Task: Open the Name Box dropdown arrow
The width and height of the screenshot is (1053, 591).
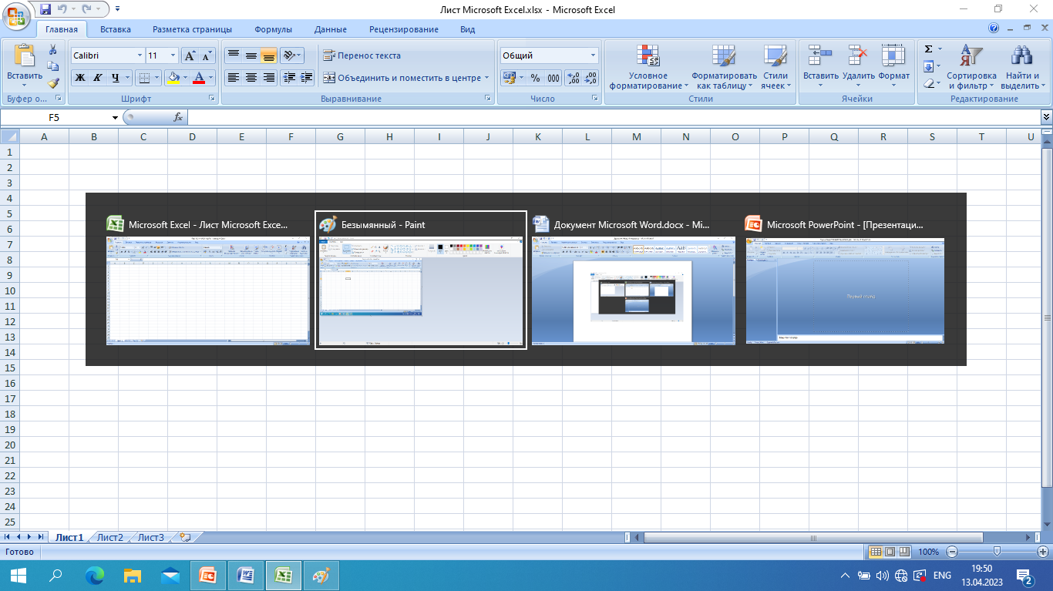Action: (115, 117)
